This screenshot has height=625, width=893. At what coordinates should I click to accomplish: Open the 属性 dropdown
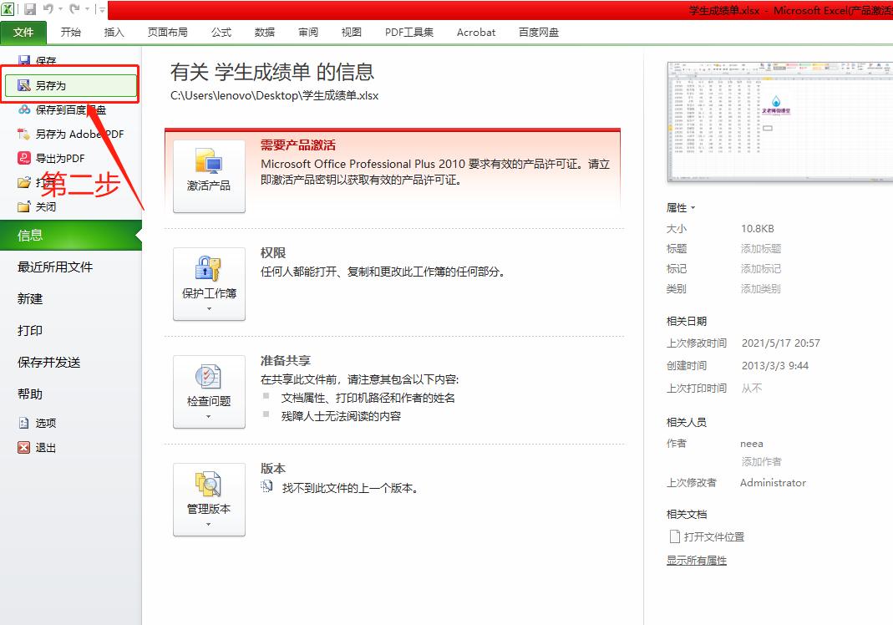680,207
